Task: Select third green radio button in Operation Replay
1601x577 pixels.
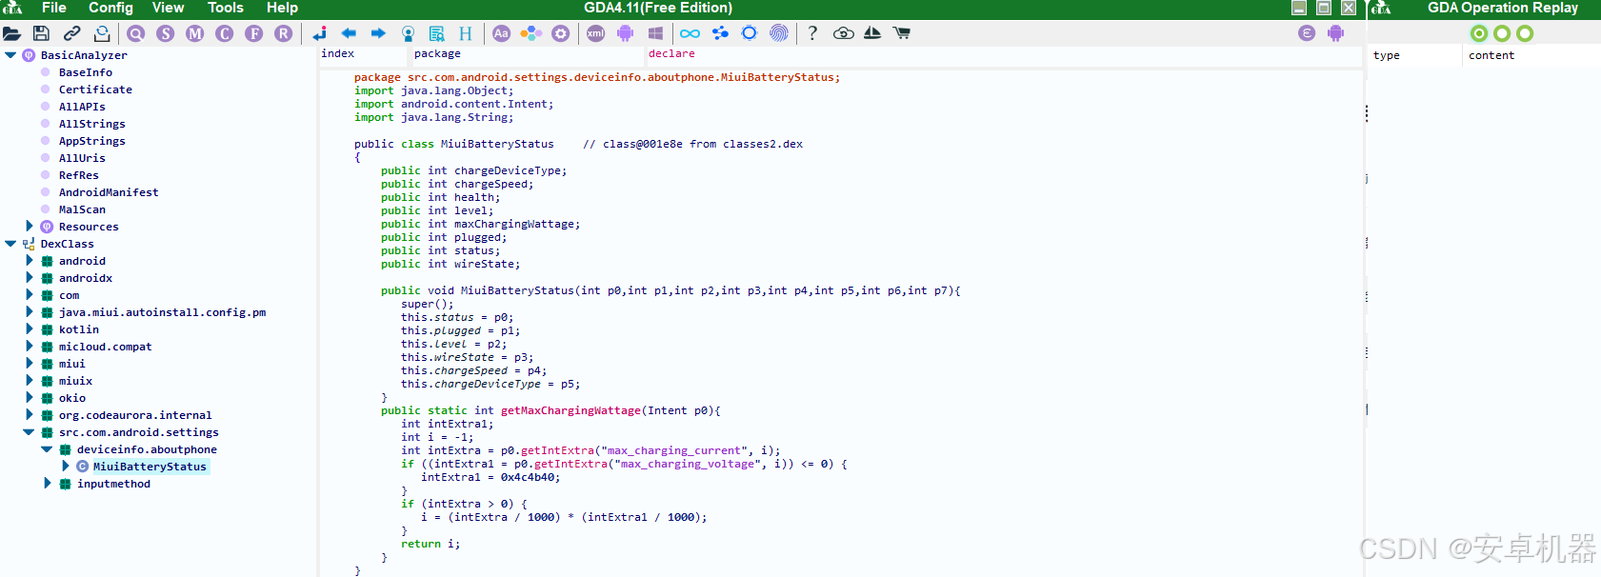Action: point(1525,33)
